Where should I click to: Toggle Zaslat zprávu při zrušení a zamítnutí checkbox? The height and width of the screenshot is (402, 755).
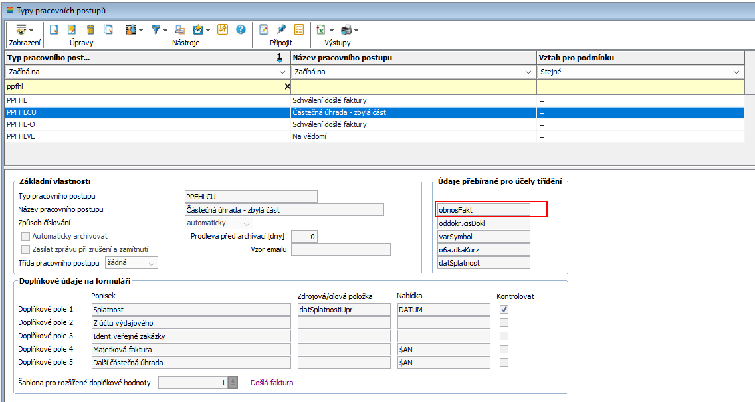[26, 249]
